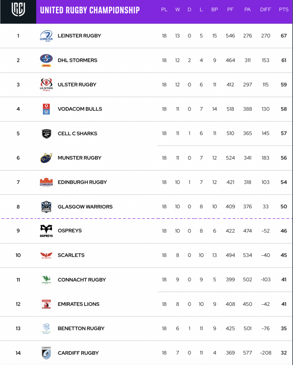The height and width of the screenshot is (365, 293).
Task: Click the Cardiff Rugby shield crest
Action: click(46, 353)
